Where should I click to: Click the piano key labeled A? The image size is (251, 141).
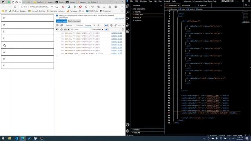pos(27,52)
